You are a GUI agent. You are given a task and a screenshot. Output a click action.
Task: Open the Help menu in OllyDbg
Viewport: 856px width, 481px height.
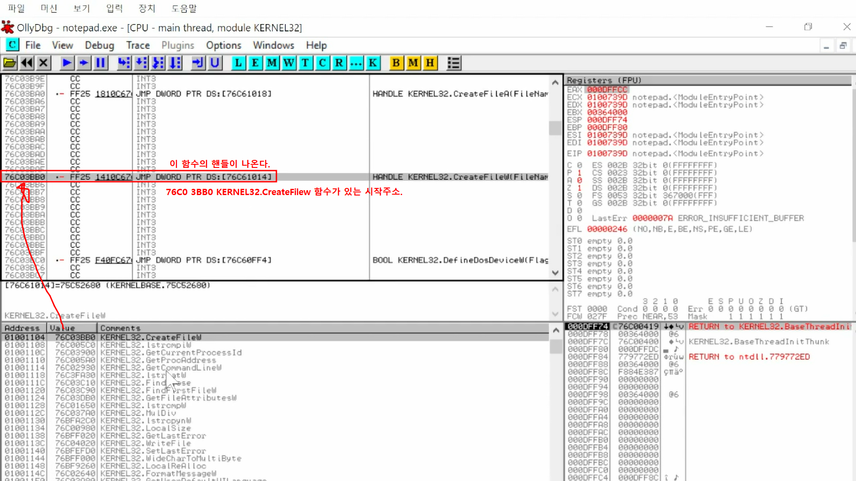point(316,45)
